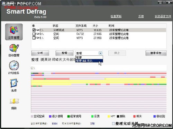Click the 查看报告 view report button
The width and height of the screenshot is (173, 129).
pos(156,53)
